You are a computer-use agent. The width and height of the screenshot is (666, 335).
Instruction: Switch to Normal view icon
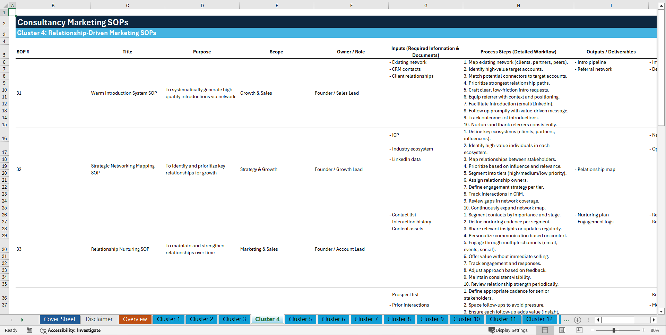pos(545,330)
